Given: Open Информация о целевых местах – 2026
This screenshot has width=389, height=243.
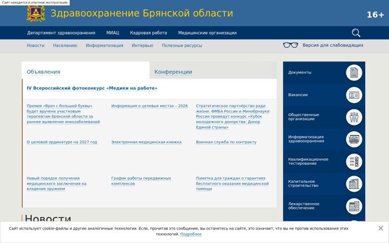Looking at the screenshot, I should pos(149,106).
